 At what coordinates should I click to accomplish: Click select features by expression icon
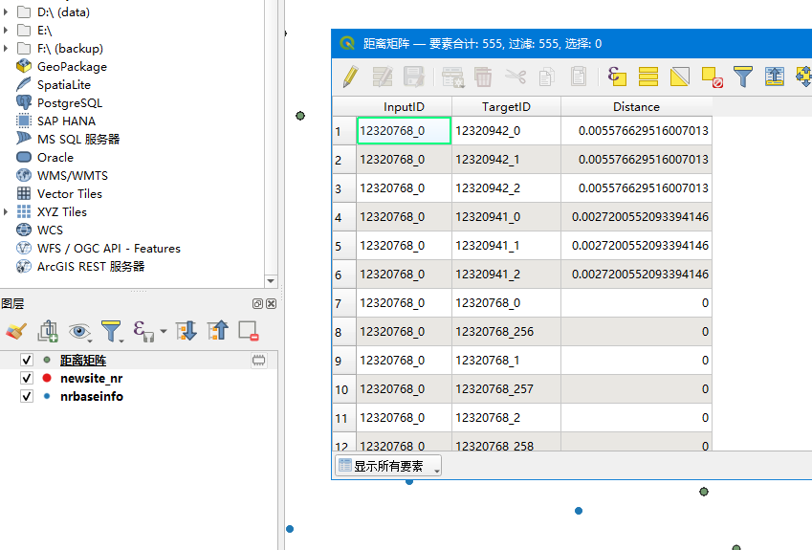tap(617, 77)
